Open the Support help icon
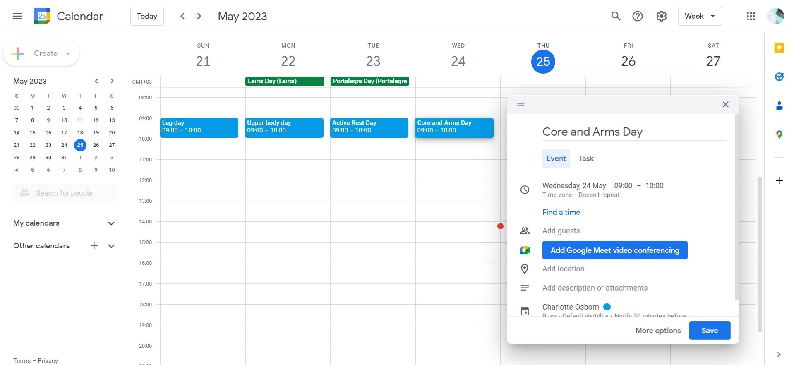789x365 pixels. point(638,16)
